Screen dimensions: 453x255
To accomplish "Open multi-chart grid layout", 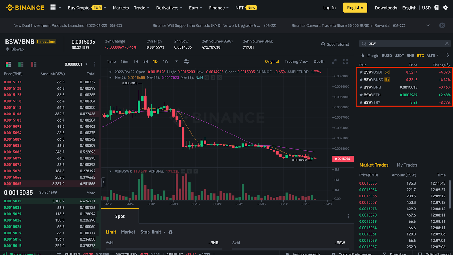I will 345,61.
